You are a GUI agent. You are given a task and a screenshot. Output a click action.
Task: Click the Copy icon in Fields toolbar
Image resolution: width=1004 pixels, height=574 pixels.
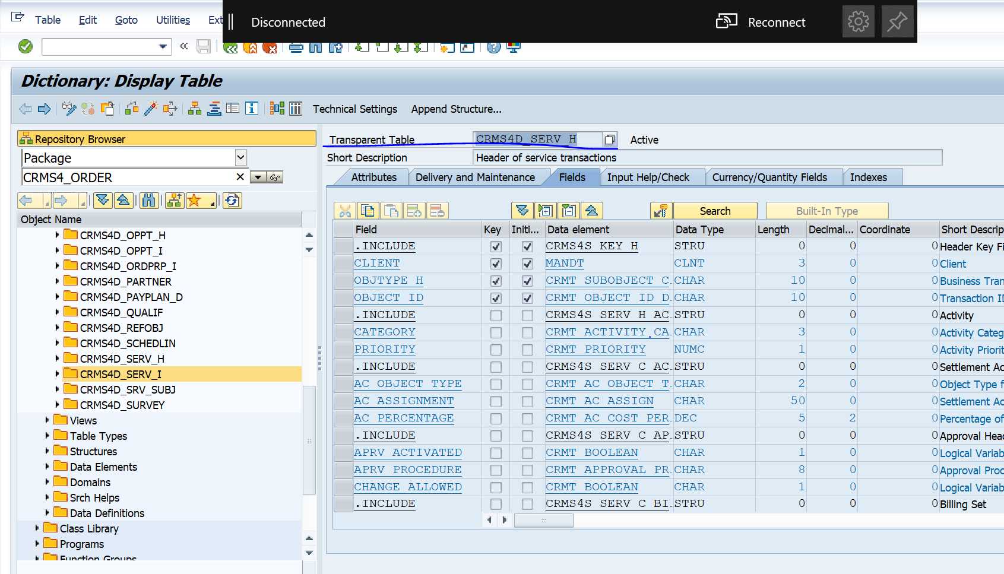click(368, 211)
